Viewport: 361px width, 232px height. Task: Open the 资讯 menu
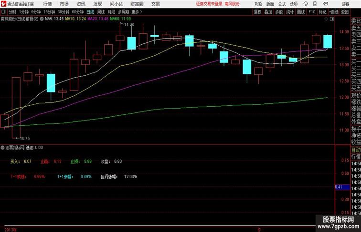81,4
